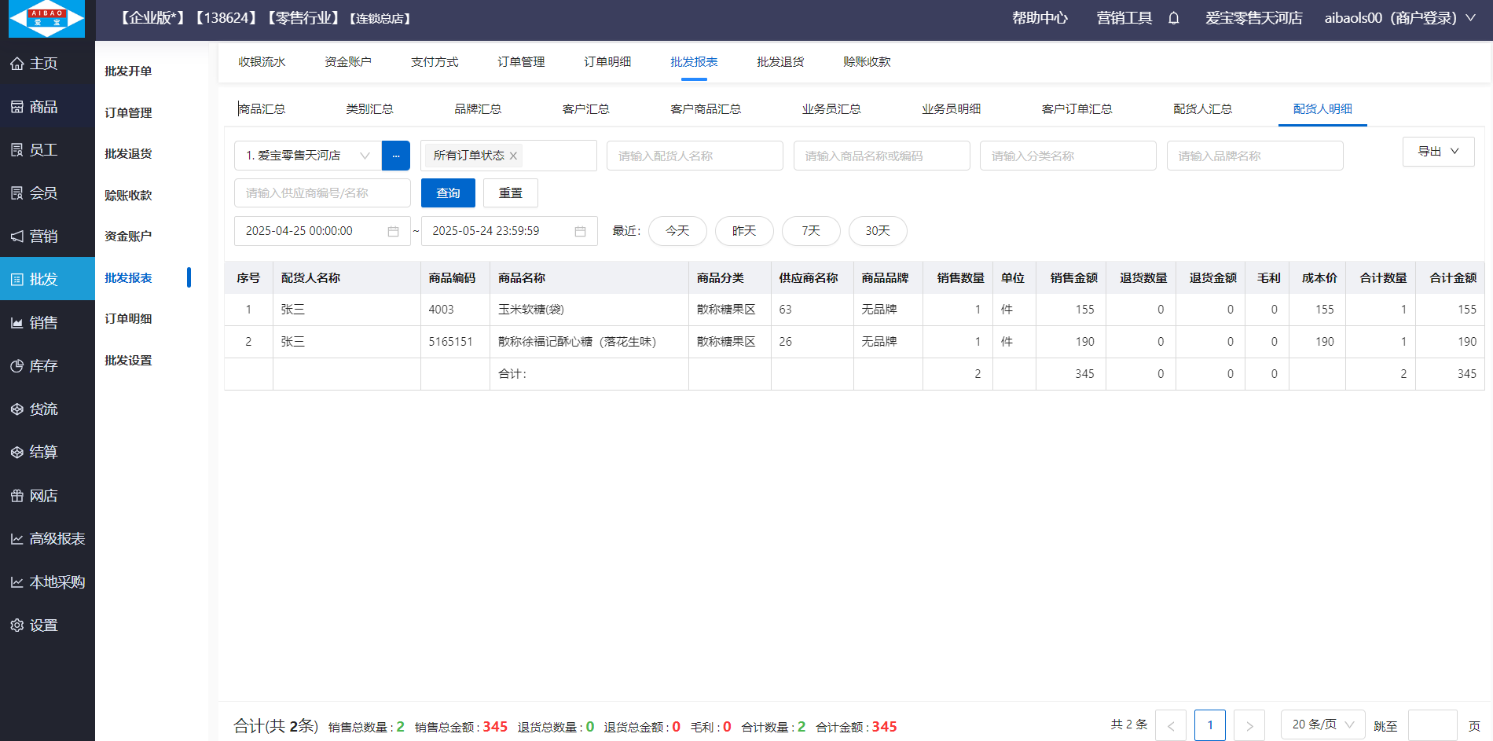This screenshot has width=1493, height=741.
Task: Open 业务员明细 report tab
Action: point(951,109)
